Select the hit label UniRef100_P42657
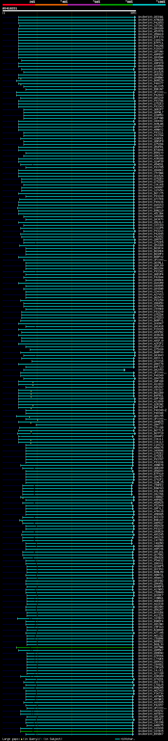168x741 pixels. pyautogui.click(x=151, y=705)
